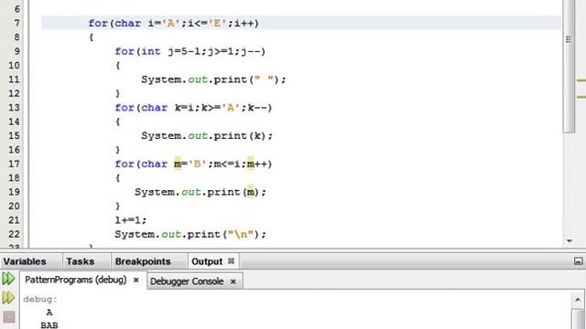This screenshot has height=329, width=586.
Task: Click the 'for(char k=i' loop line
Action: coord(193,108)
